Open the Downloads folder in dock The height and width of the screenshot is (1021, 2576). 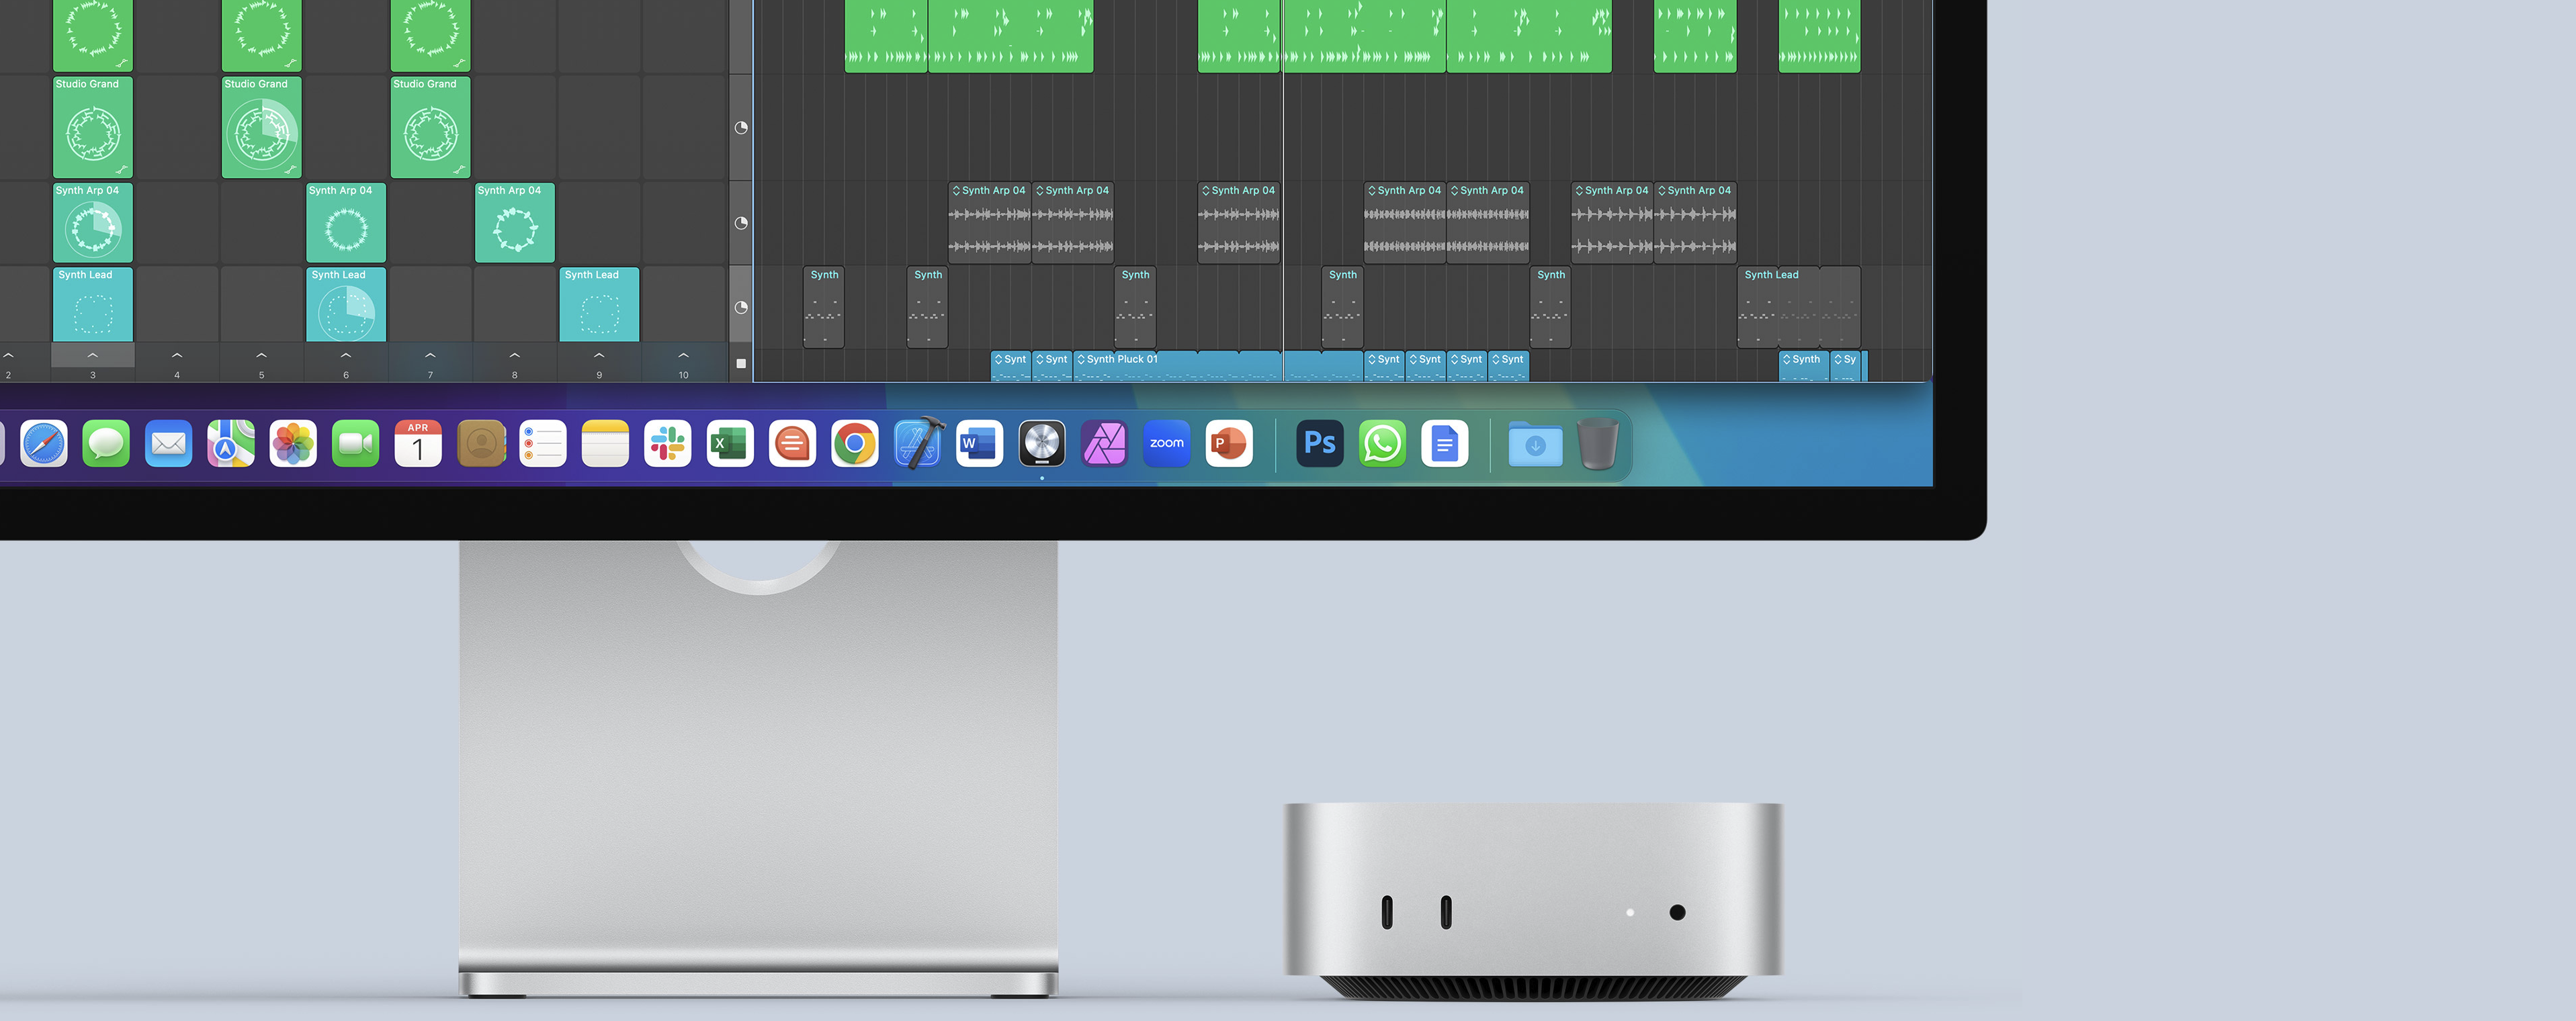[x=1535, y=444]
